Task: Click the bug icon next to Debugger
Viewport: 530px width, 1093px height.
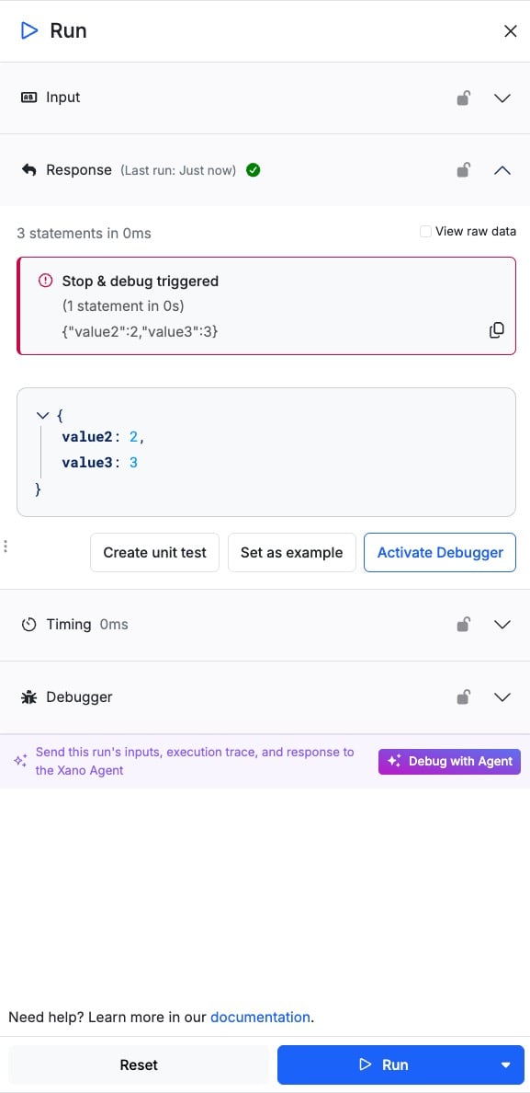Action: point(29,697)
